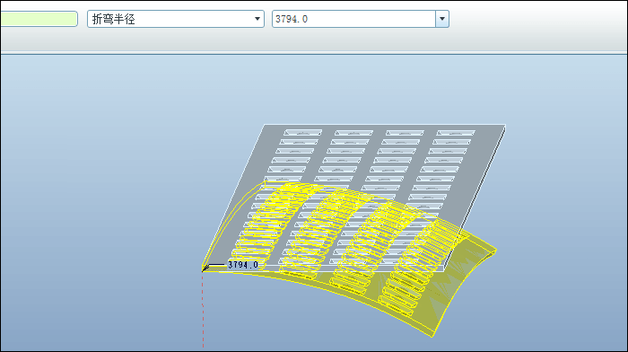Pick the top-right louver slot on the sheet
This screenshot has height=352, width=628.
tap(456, 132)
